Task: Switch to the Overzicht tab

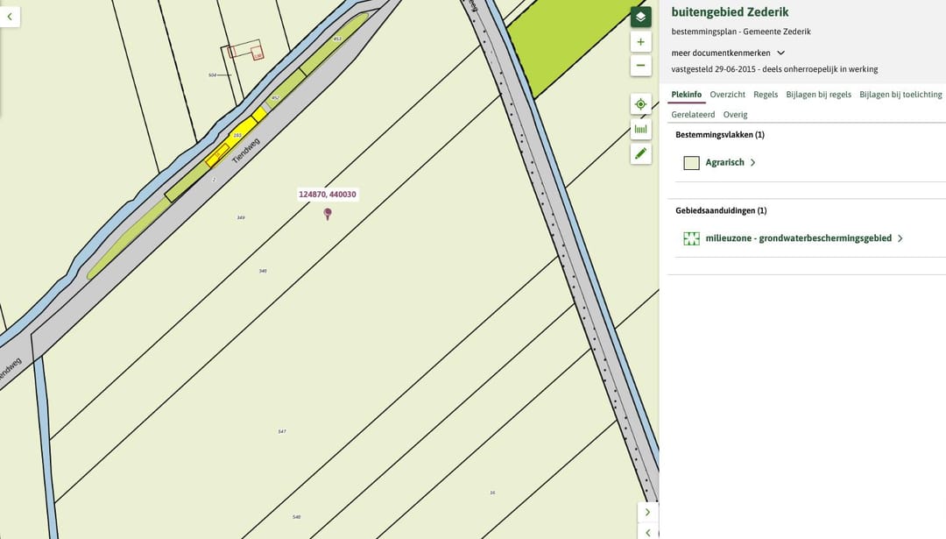Action: (727, 95)
